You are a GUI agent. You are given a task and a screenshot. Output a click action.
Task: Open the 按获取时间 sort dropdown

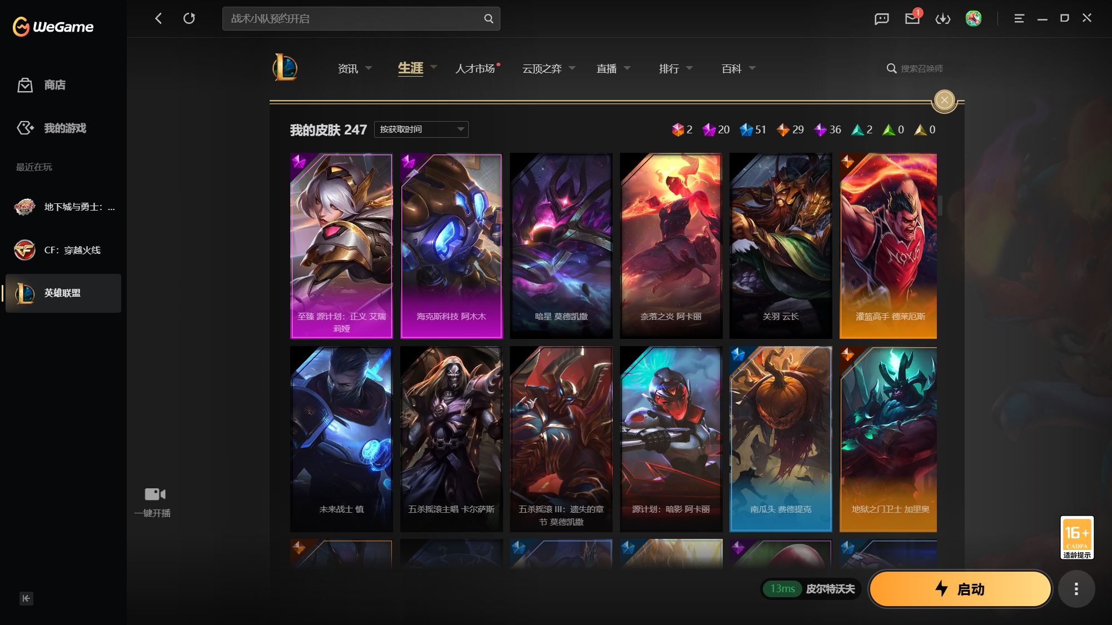tap(421, 129)
